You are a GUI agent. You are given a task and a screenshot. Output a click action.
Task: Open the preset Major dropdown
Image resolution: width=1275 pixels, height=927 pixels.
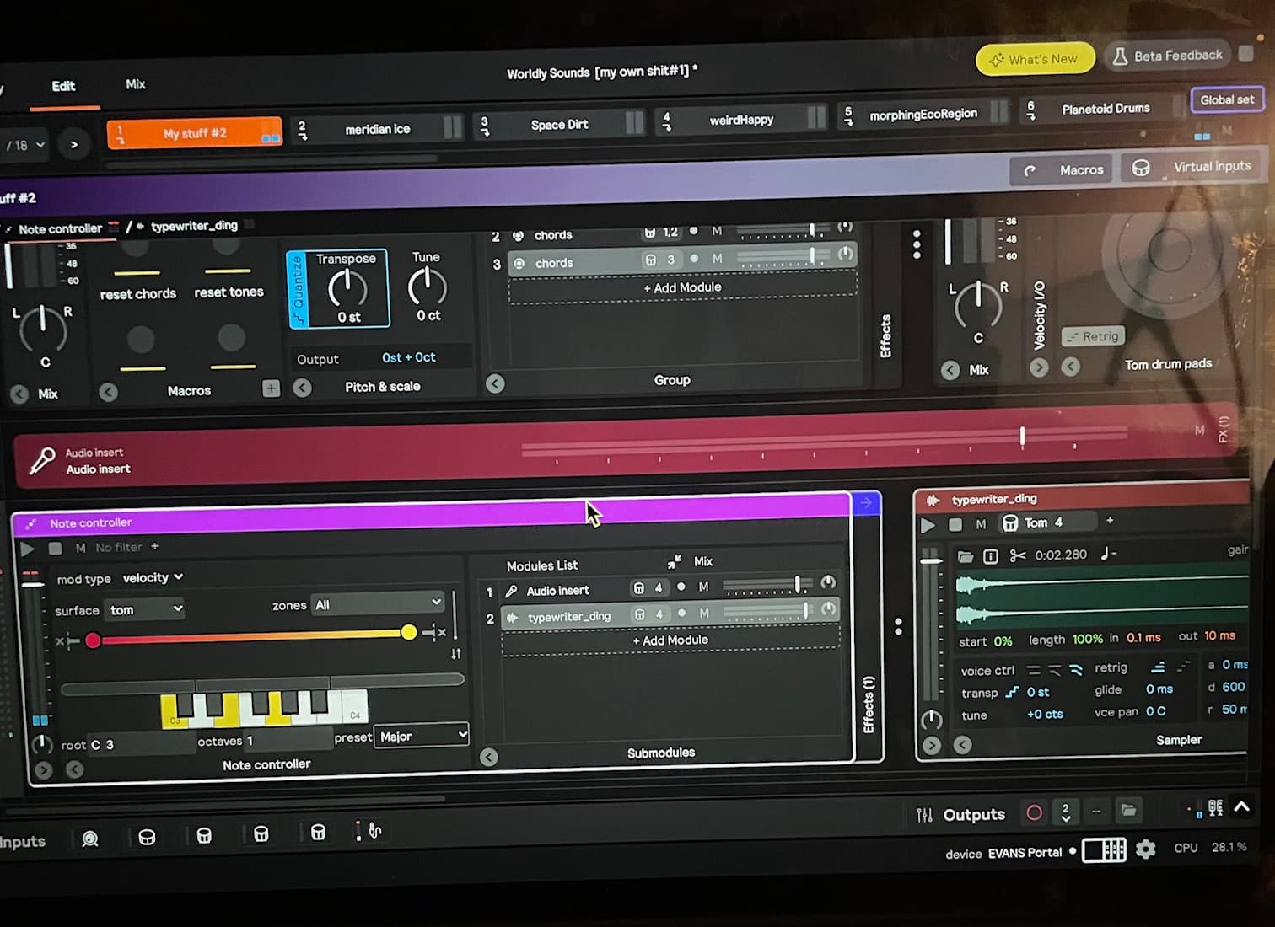pyautogui.click(x=422, y=736)
